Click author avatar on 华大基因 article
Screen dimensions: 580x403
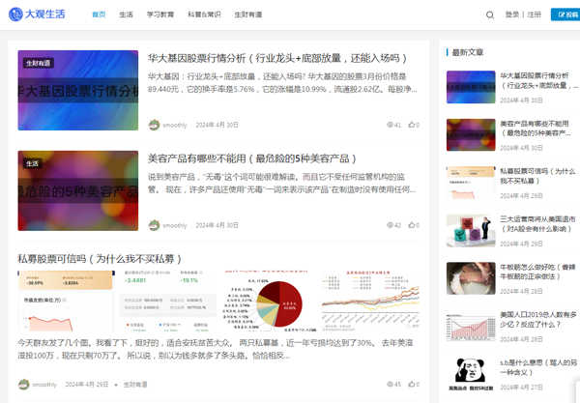(154, 125)
